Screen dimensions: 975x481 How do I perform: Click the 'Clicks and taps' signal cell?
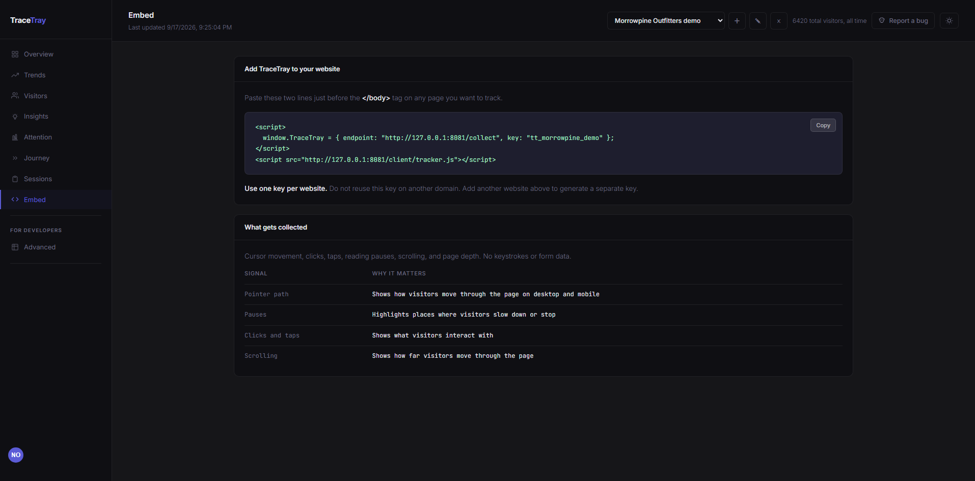click(272, 335)
